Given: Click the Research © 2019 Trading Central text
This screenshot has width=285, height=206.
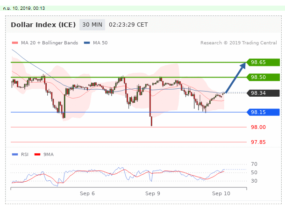Looking at the screenshot, I should pyautogui.click(x=239, y=43).
